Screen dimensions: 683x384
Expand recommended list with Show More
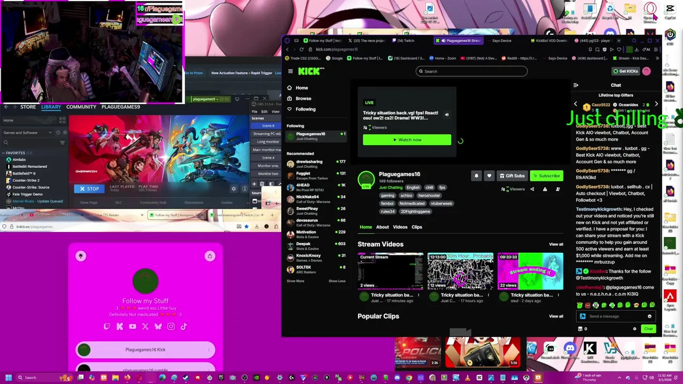[x=295, y=281]
